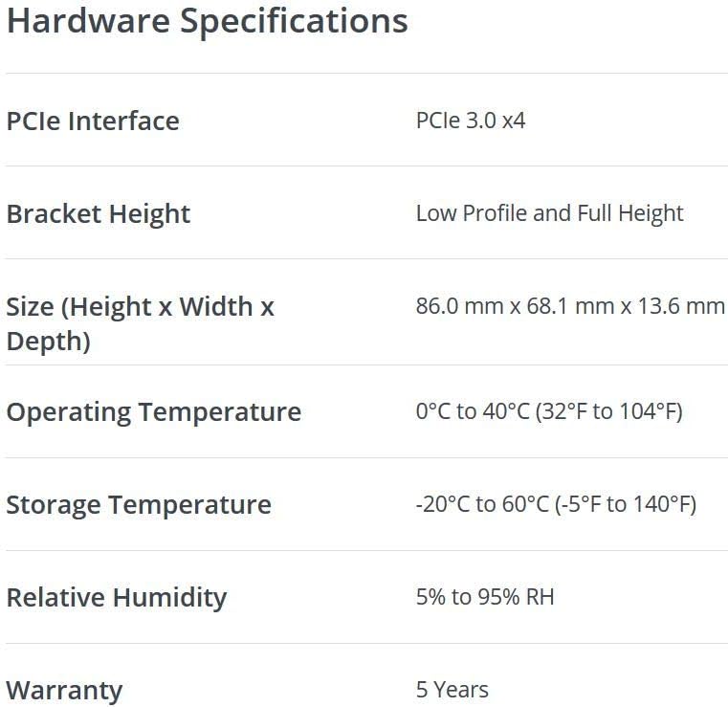This screenshot has width=728, height=707.
Task: Click the 5 Years warranty value
Action: tap(452, 690)
